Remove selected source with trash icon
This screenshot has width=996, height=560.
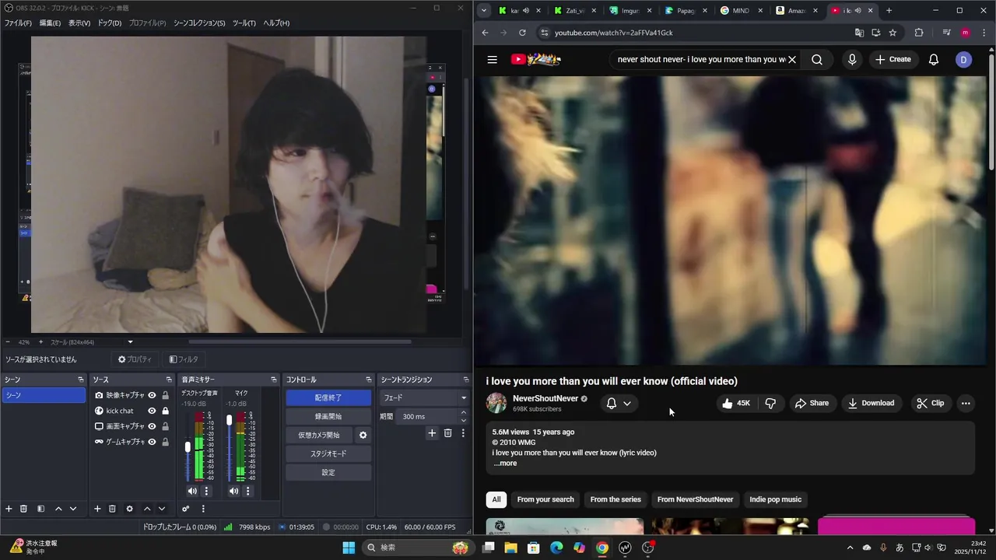pos(112,509)
